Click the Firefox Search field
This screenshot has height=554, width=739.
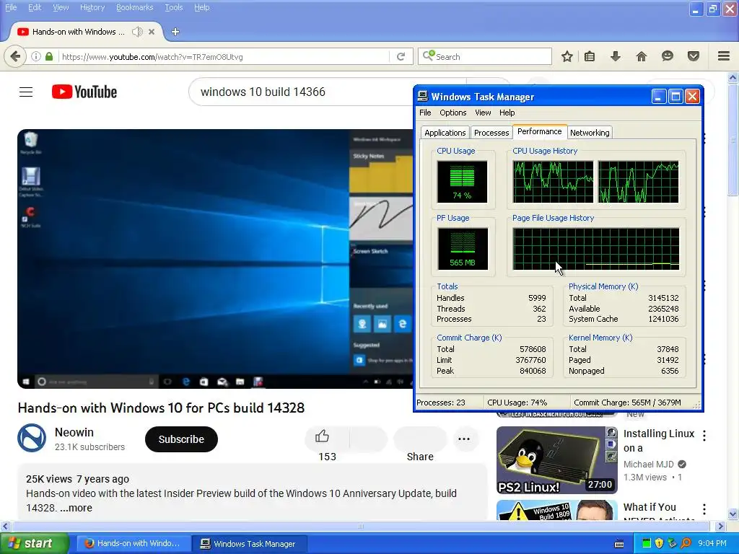pyautogui.click(x=484, y=56)
